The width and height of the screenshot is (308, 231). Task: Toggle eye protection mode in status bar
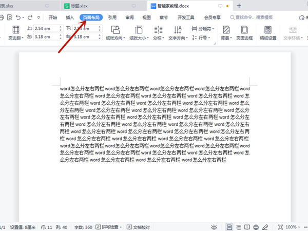214,227
